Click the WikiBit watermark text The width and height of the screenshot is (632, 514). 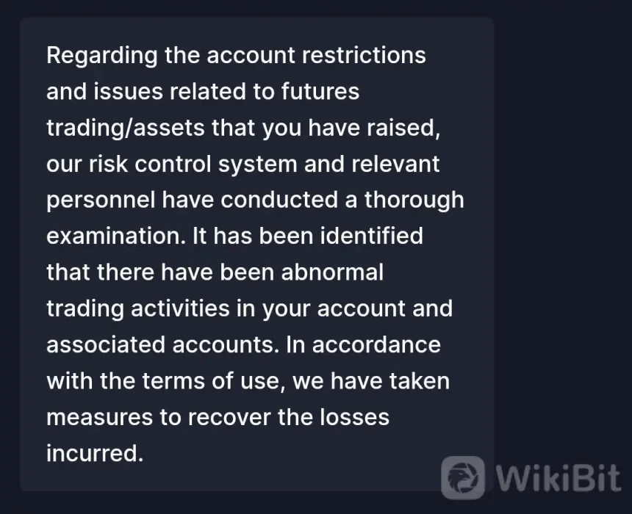click(x=559, y=479)
